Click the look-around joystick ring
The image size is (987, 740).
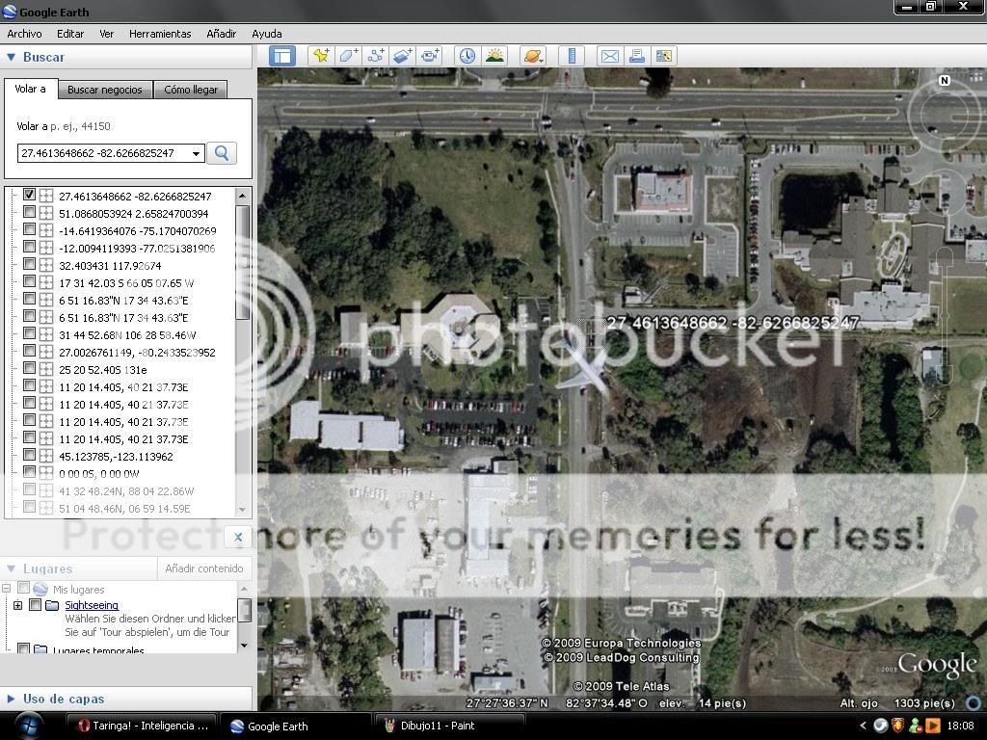943,116
